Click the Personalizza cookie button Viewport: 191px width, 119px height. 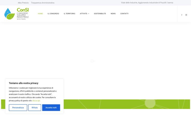[x=18, y=108]
